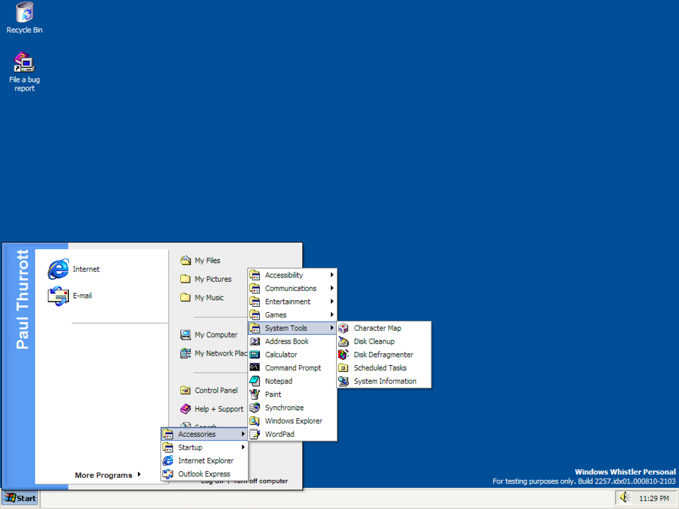Image resolution: width=679 pixels, height=509 pixels.
Task: Click the My Pictures folder icon
Action: coord(185,279)
